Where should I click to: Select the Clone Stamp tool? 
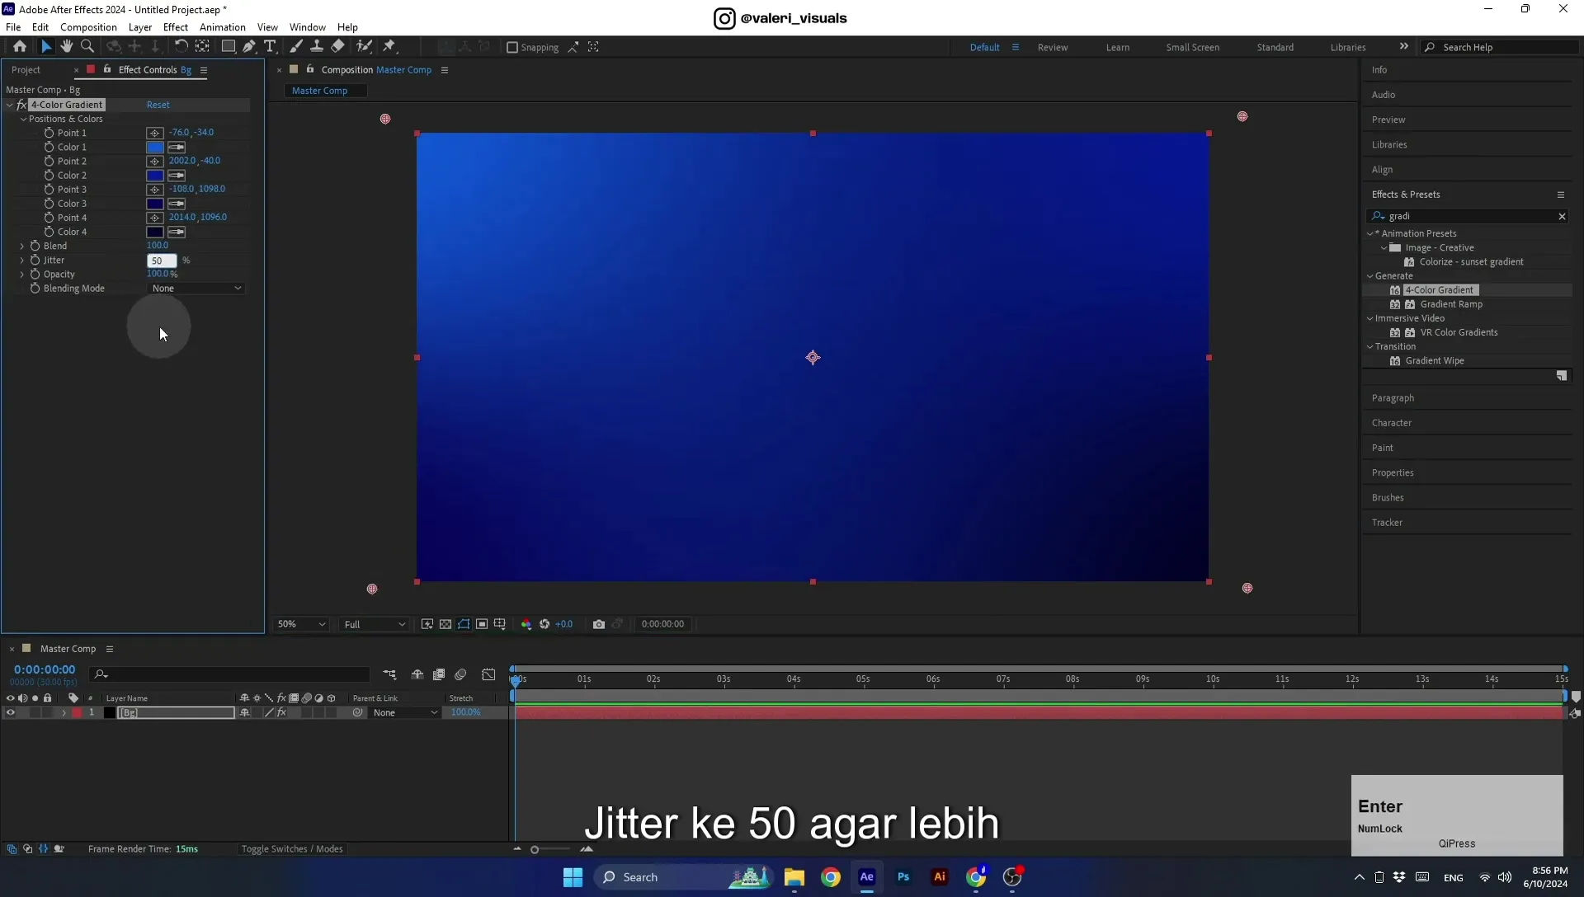(317, 47)
